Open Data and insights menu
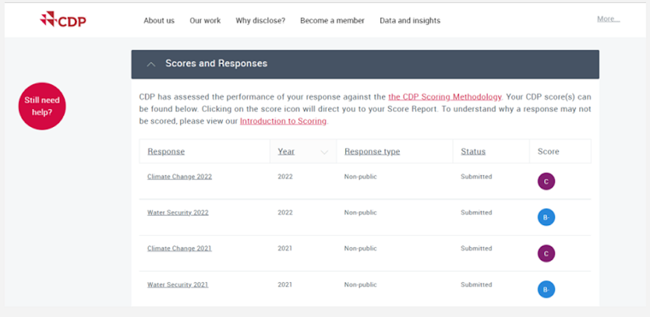Viewport: 650px width, 317px height. pyautogui.click(x=409, y=20)
